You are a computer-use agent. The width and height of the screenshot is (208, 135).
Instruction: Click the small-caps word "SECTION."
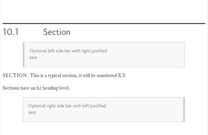16,75
